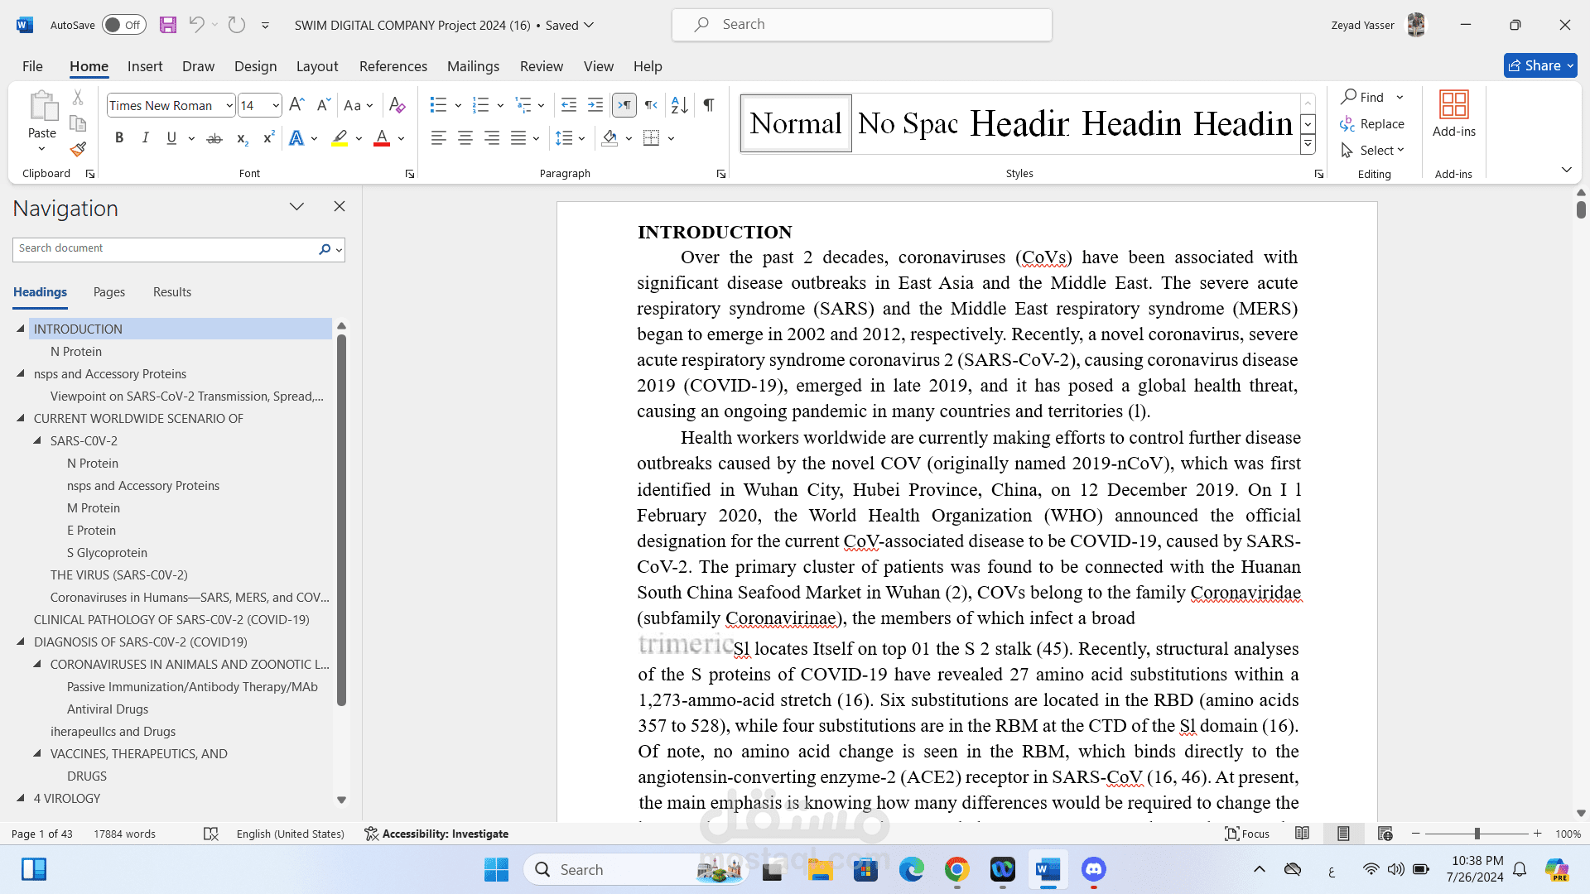Viewport: 1590px width, 894px height.
Task: Adjust the zoom slider handle
Action: (x=1477, y=834)
